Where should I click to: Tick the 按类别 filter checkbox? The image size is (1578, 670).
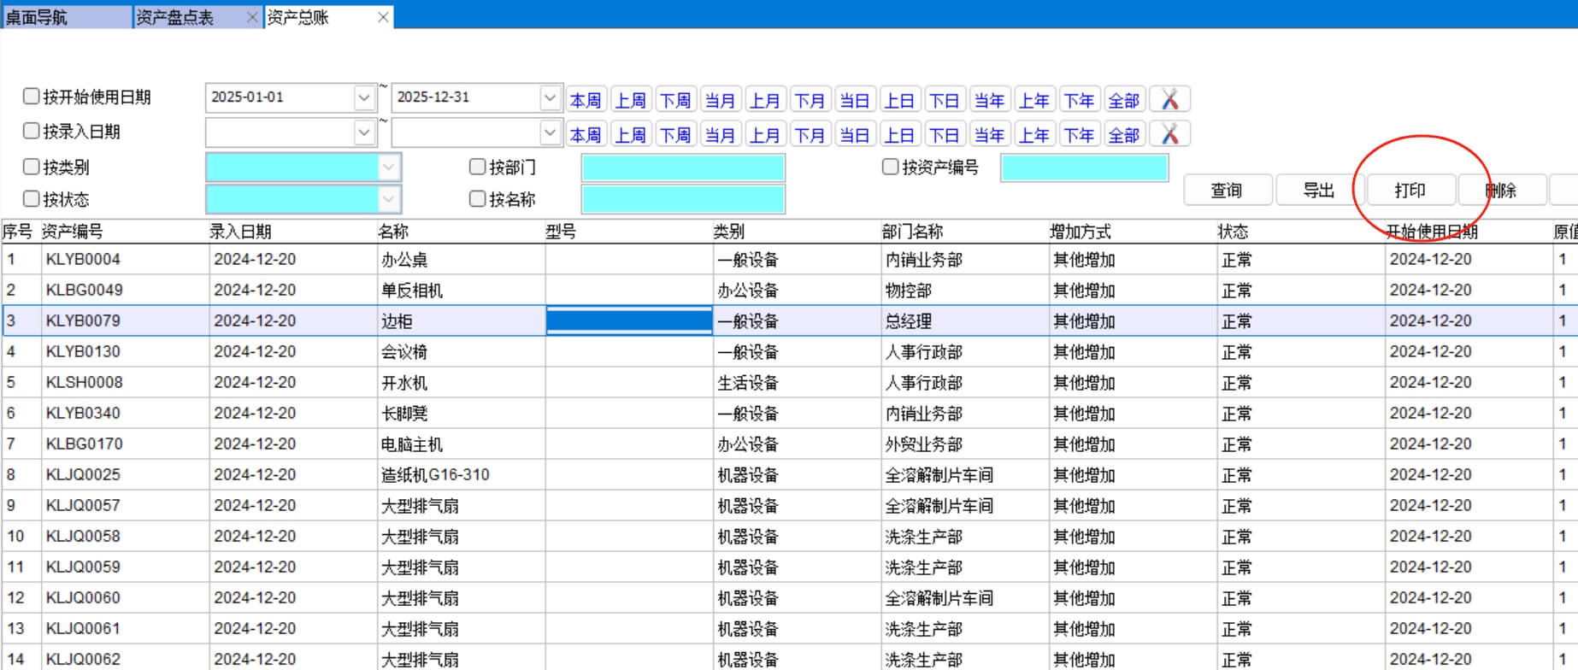tap(32, 167)
